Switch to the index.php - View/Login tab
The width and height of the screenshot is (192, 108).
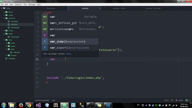[x=153, y=8]
